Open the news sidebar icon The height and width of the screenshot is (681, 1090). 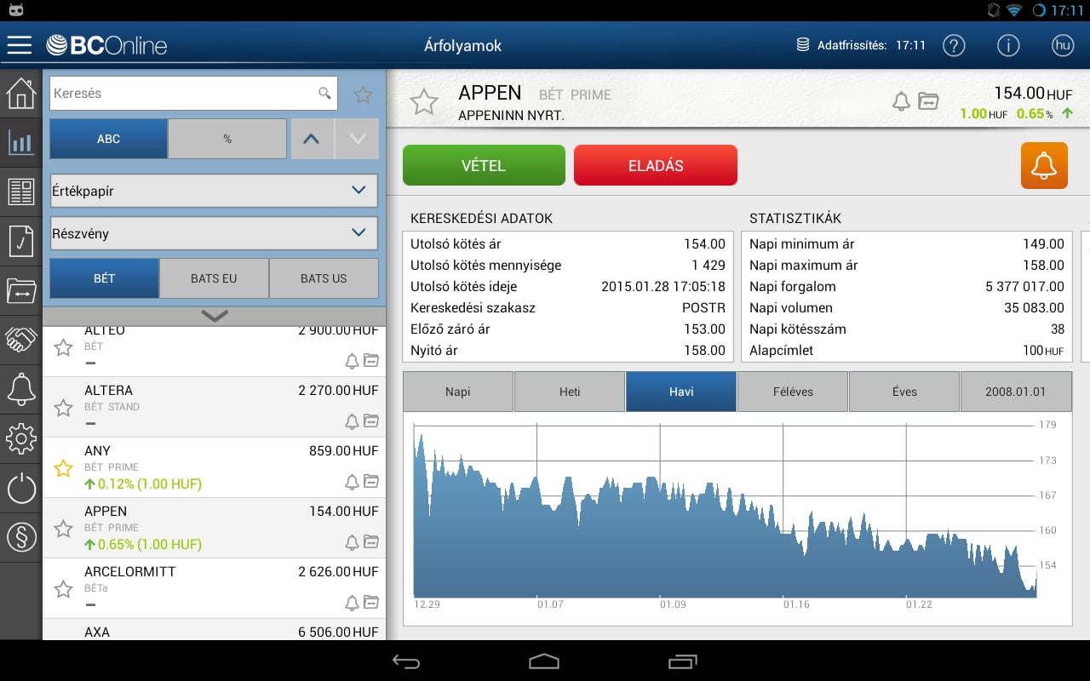pos(20,192)
